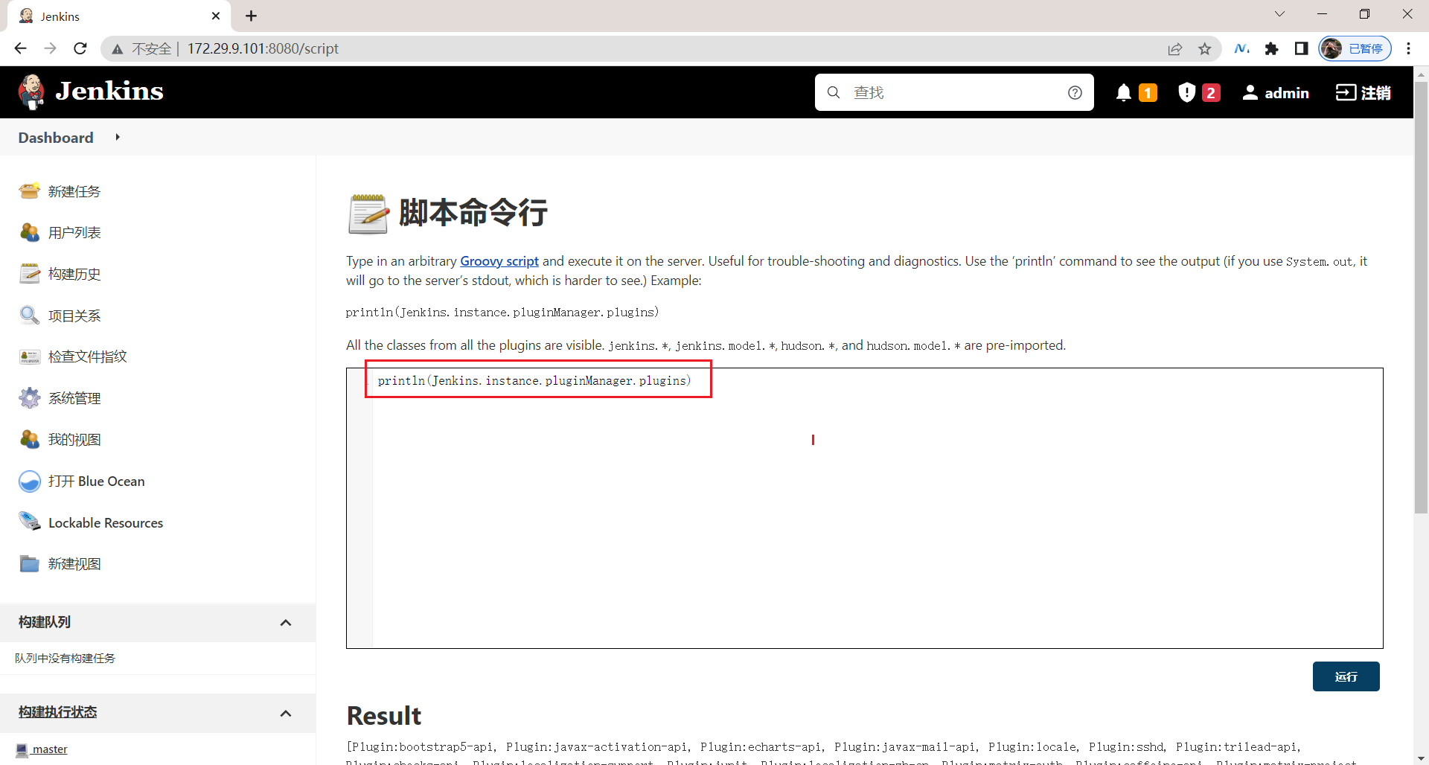Image resolution: width=1429 pixels, height=765 pixels.
Task: Click the Jenkins title text in header
Action: 109,92
